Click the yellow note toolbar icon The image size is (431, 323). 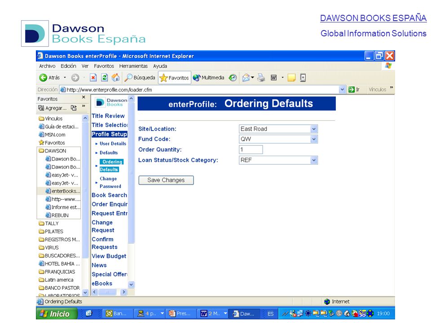[291, 78]
